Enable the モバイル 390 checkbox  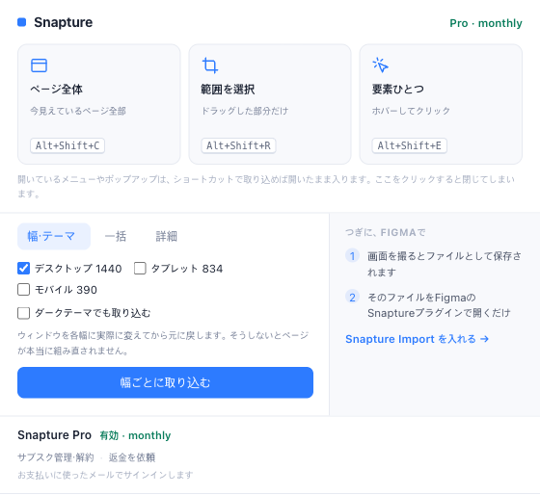point(24,290)
